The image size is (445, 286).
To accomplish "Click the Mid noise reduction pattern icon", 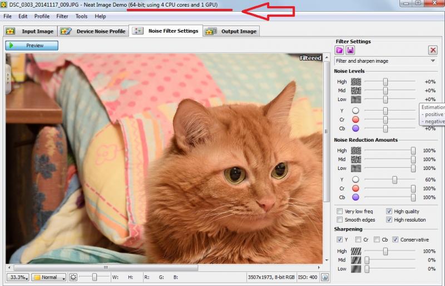I will [356, 159].
